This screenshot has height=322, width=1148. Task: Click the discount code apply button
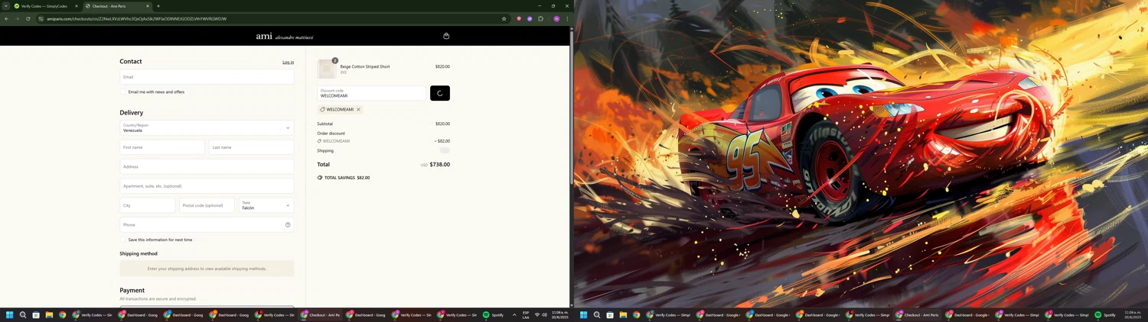pyautogui.click(x=440, y=93)
